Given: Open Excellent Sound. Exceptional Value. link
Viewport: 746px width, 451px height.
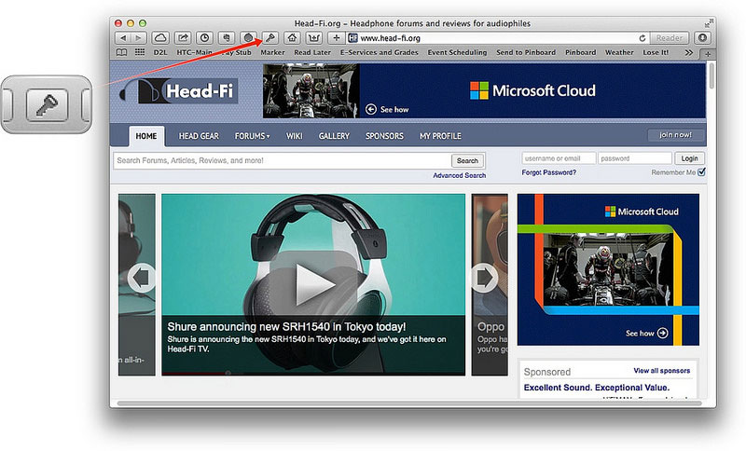Looking at the screenshot, I should pos(597,388).
